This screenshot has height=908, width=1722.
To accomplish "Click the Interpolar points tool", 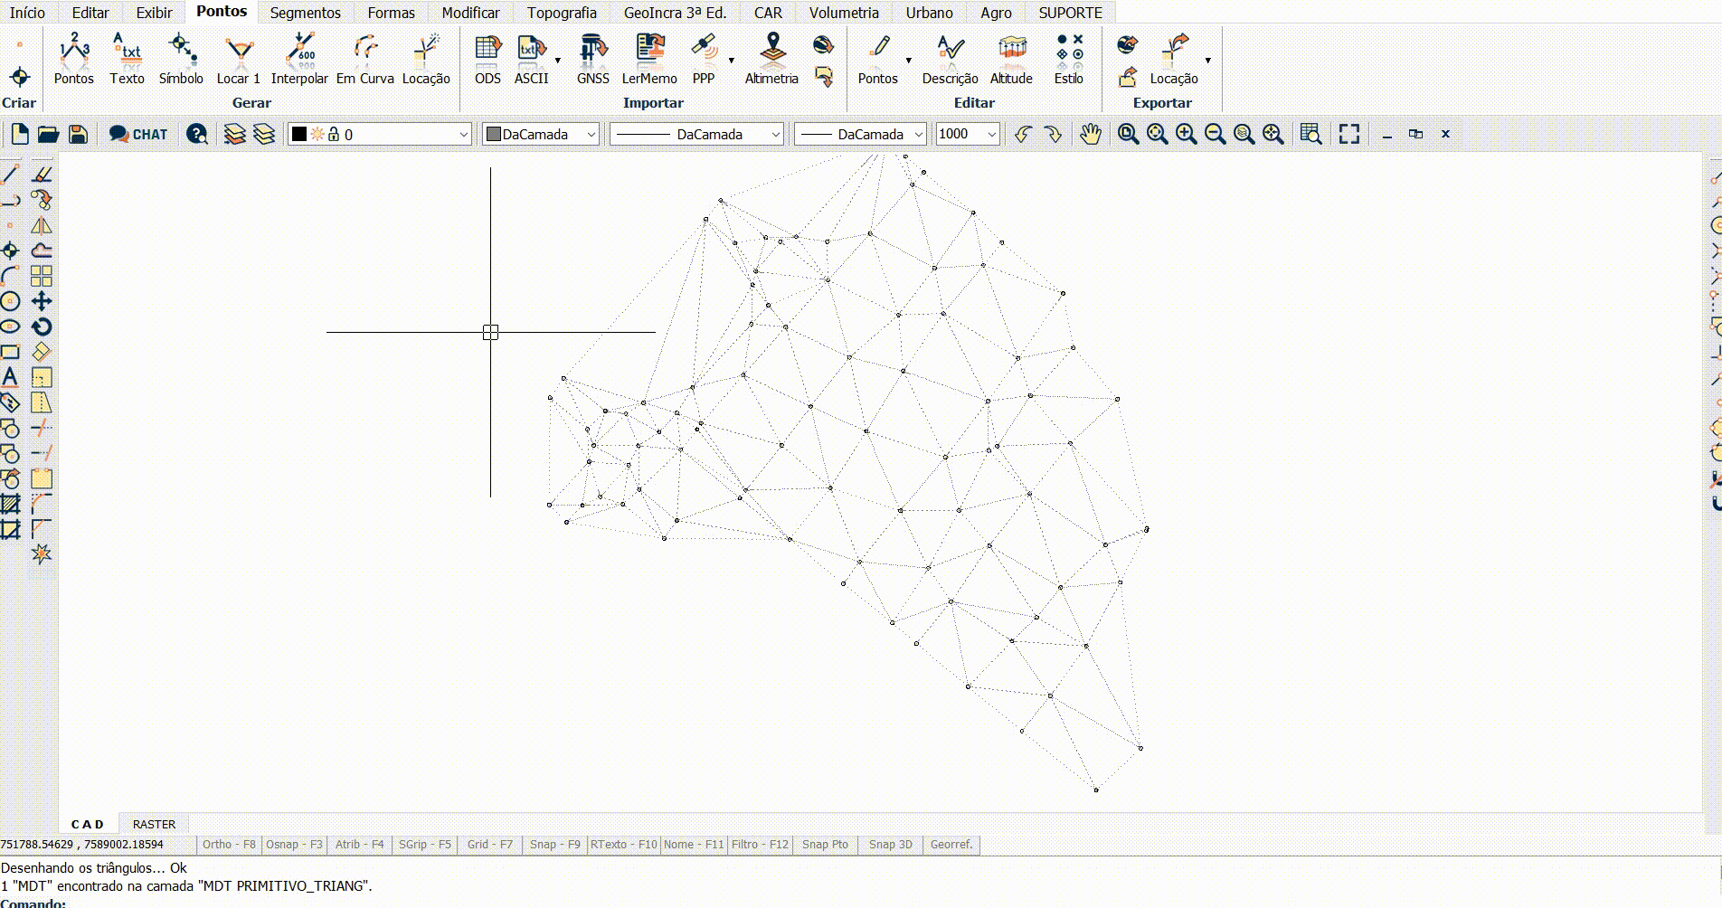I will coord(299,60).
